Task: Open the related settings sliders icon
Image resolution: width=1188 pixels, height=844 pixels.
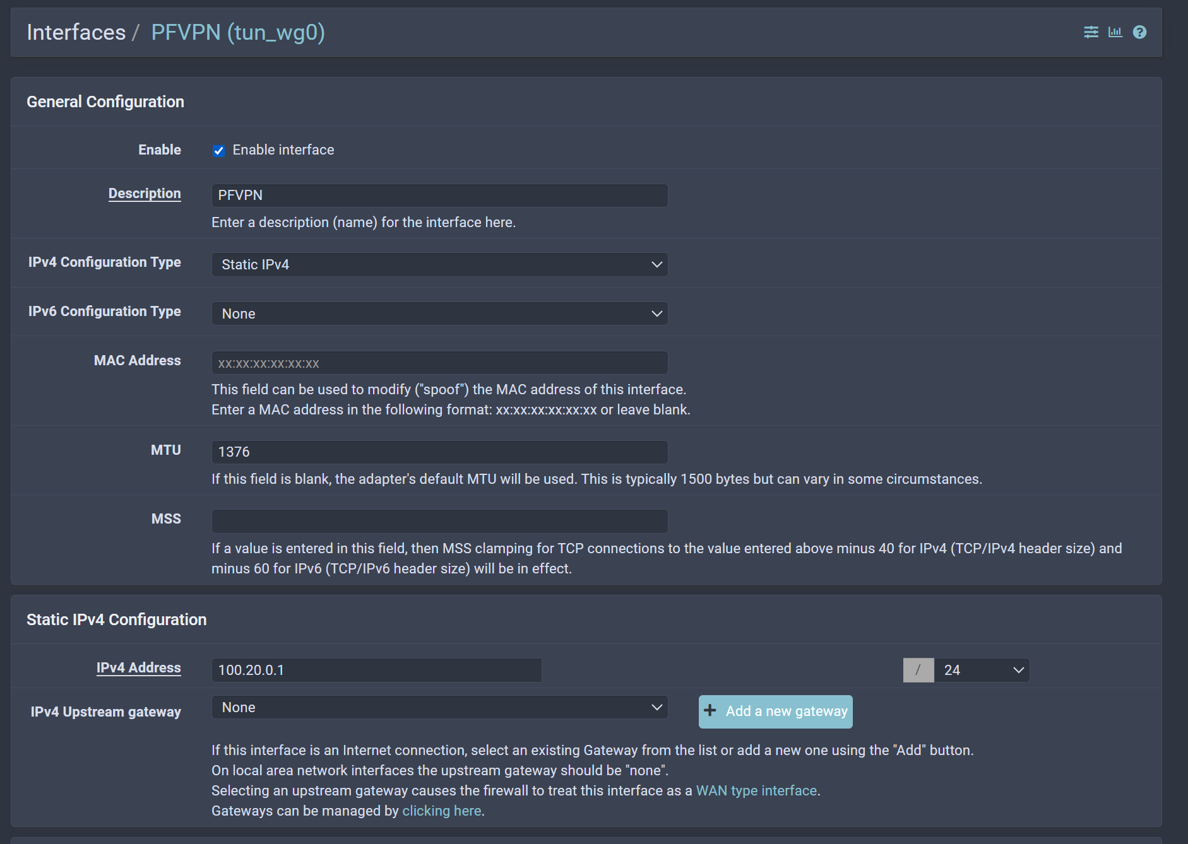Action: point(1091,32)
